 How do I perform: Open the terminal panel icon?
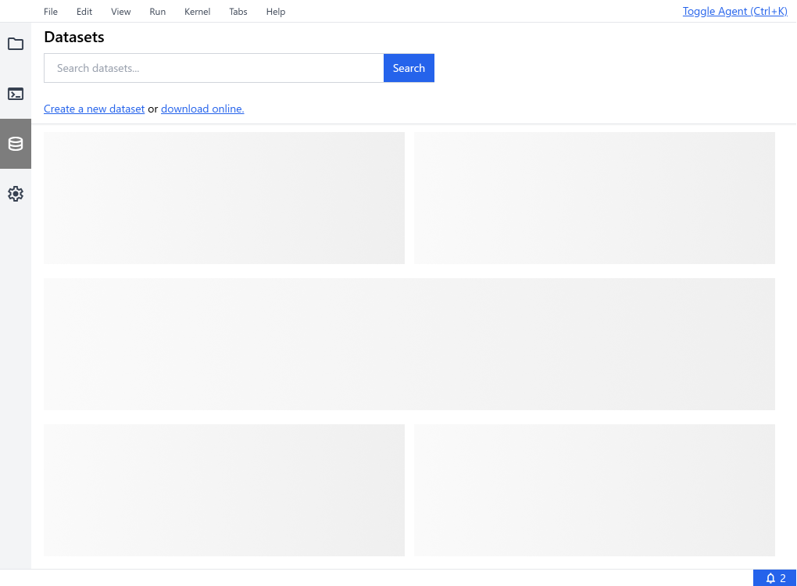click(x=16, y=94)
